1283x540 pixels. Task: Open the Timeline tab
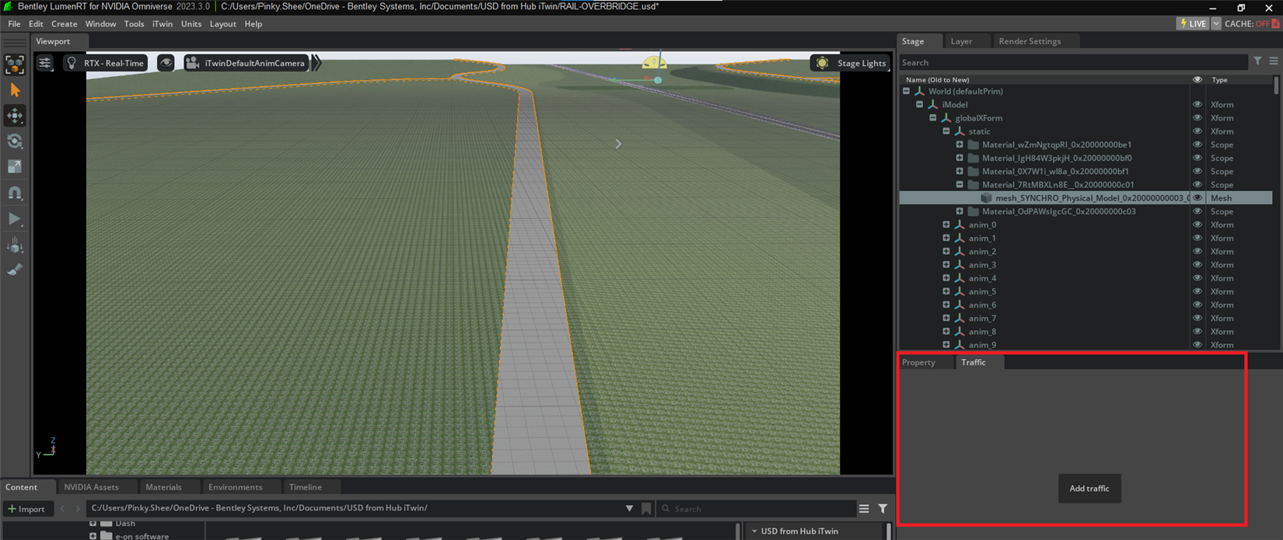(x=306, y=487)
